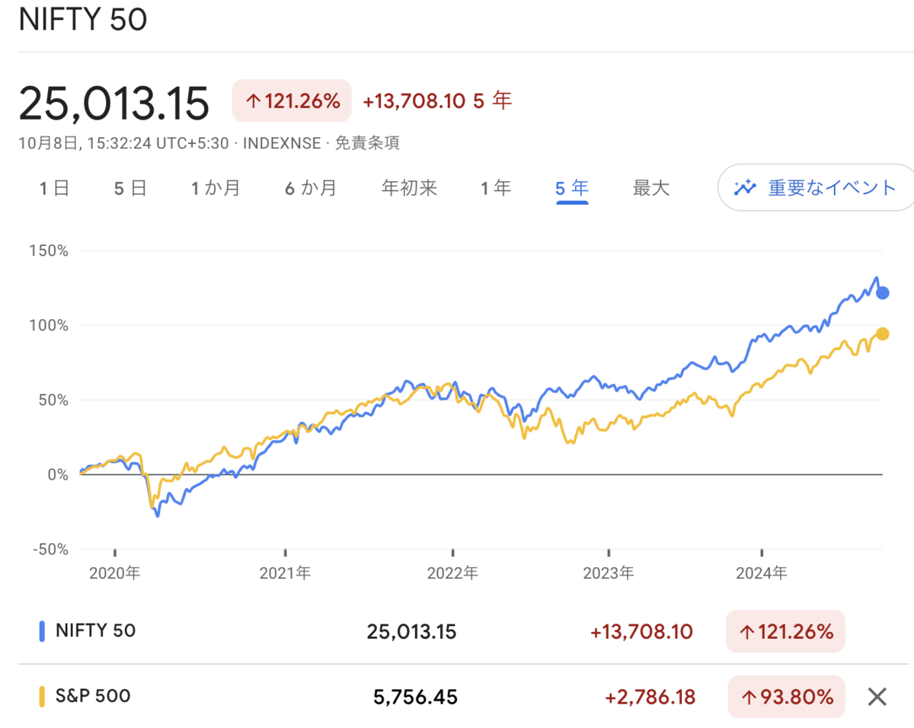Click the blue NIFTY 50 color marker
The height and width of the screenshot is (728, 914).
[x=42, y=631]
